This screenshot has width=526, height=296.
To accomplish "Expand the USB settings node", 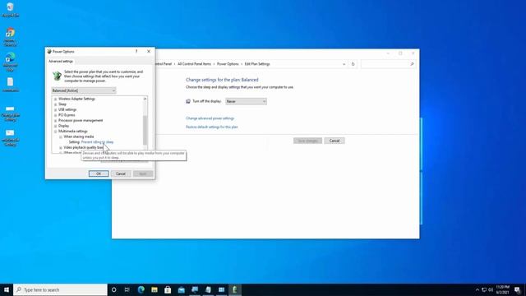I will pos(55,109).
